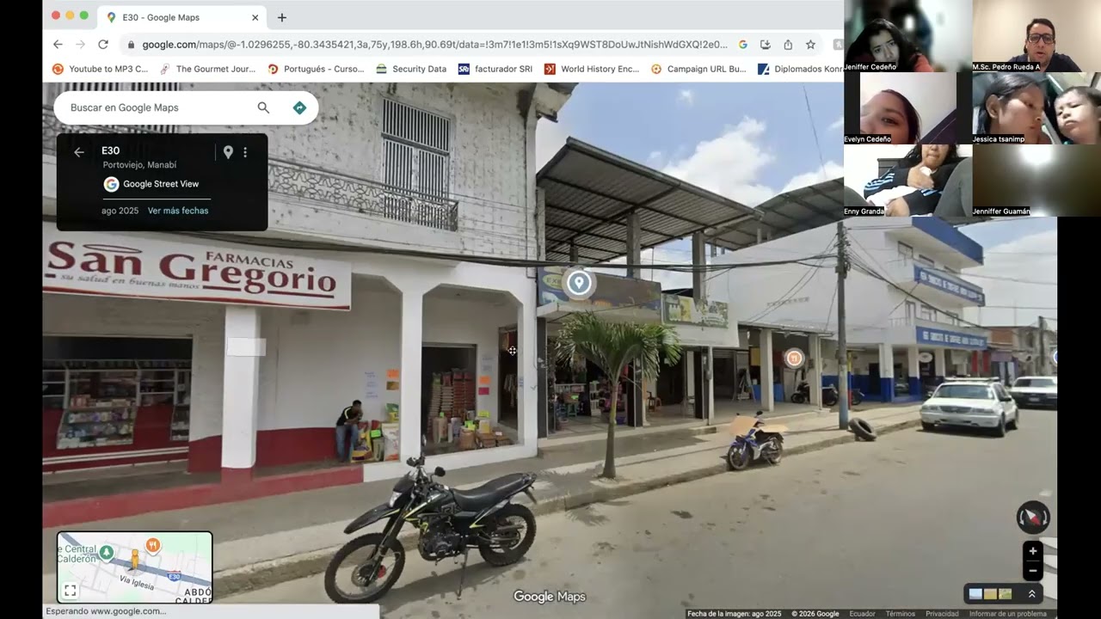Select the 'E30 - Google Maps' browser tab
Screen dimensions: 1101x619
coord(182,17)
